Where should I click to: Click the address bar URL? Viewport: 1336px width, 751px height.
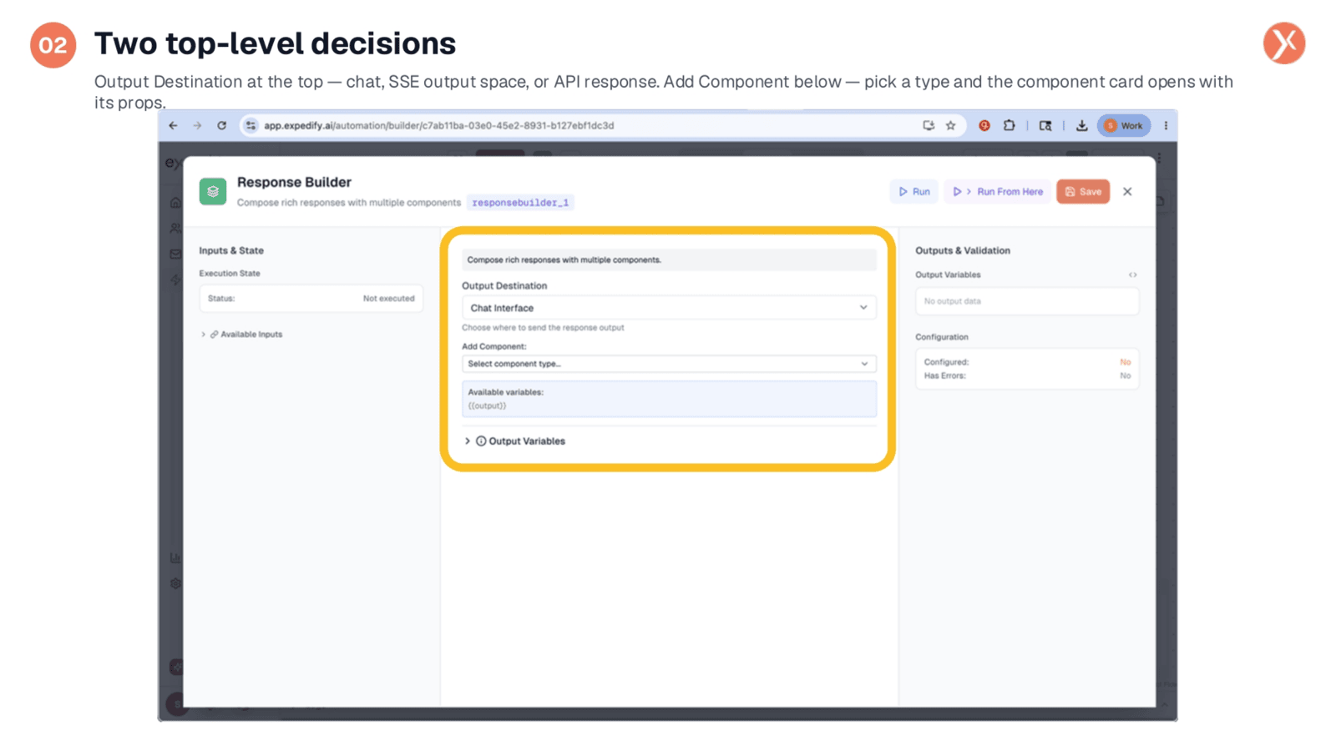tap(438, 126)
